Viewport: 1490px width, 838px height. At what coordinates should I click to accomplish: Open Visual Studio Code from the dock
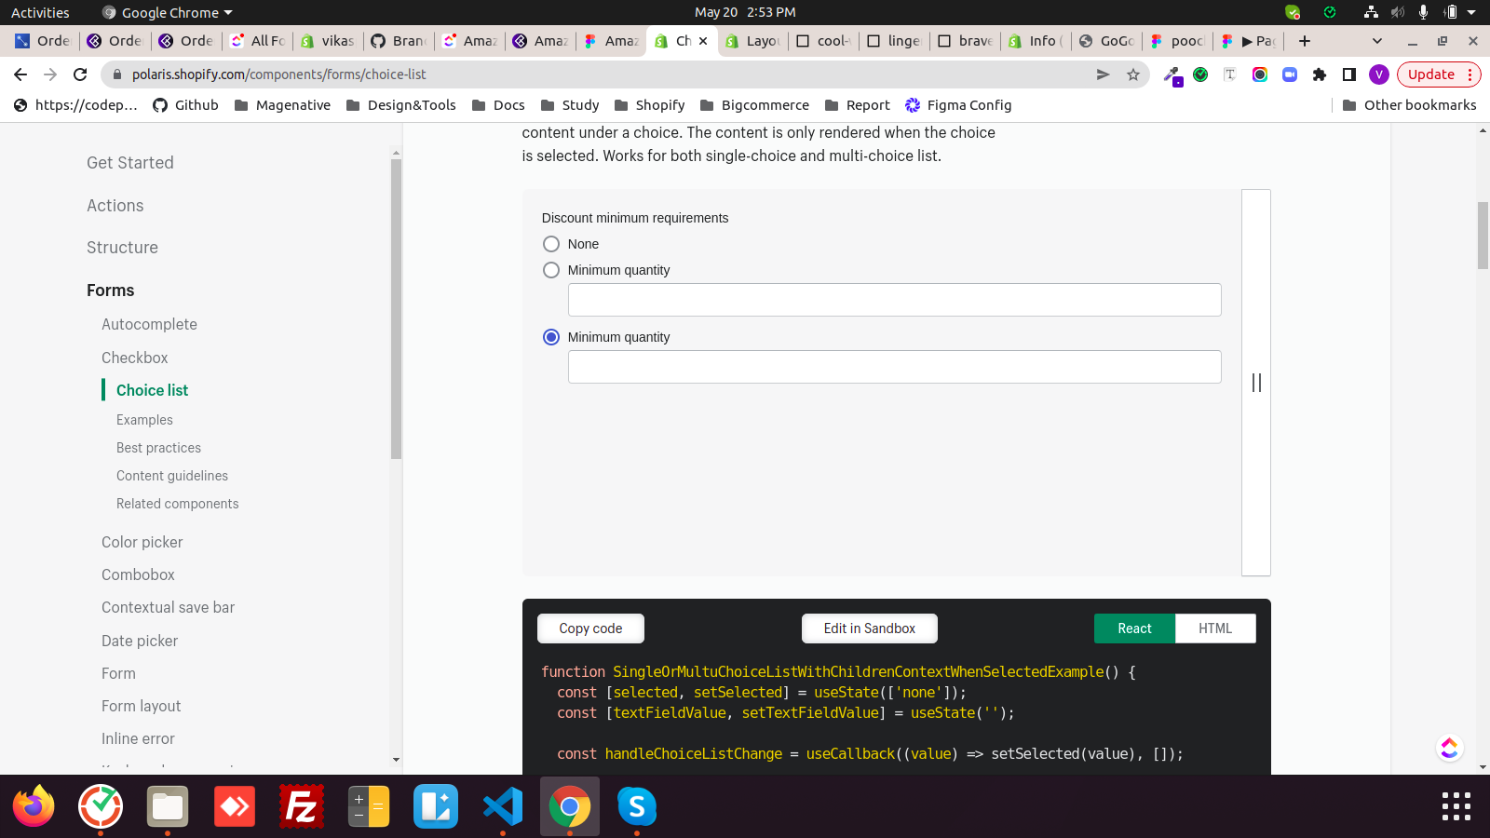[x=503, y=806]
